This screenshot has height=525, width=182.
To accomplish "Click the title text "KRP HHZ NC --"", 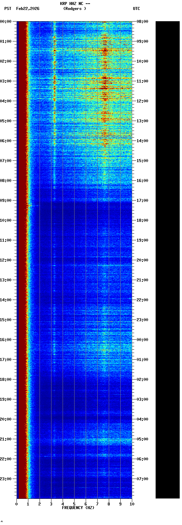I will point(75,4).
